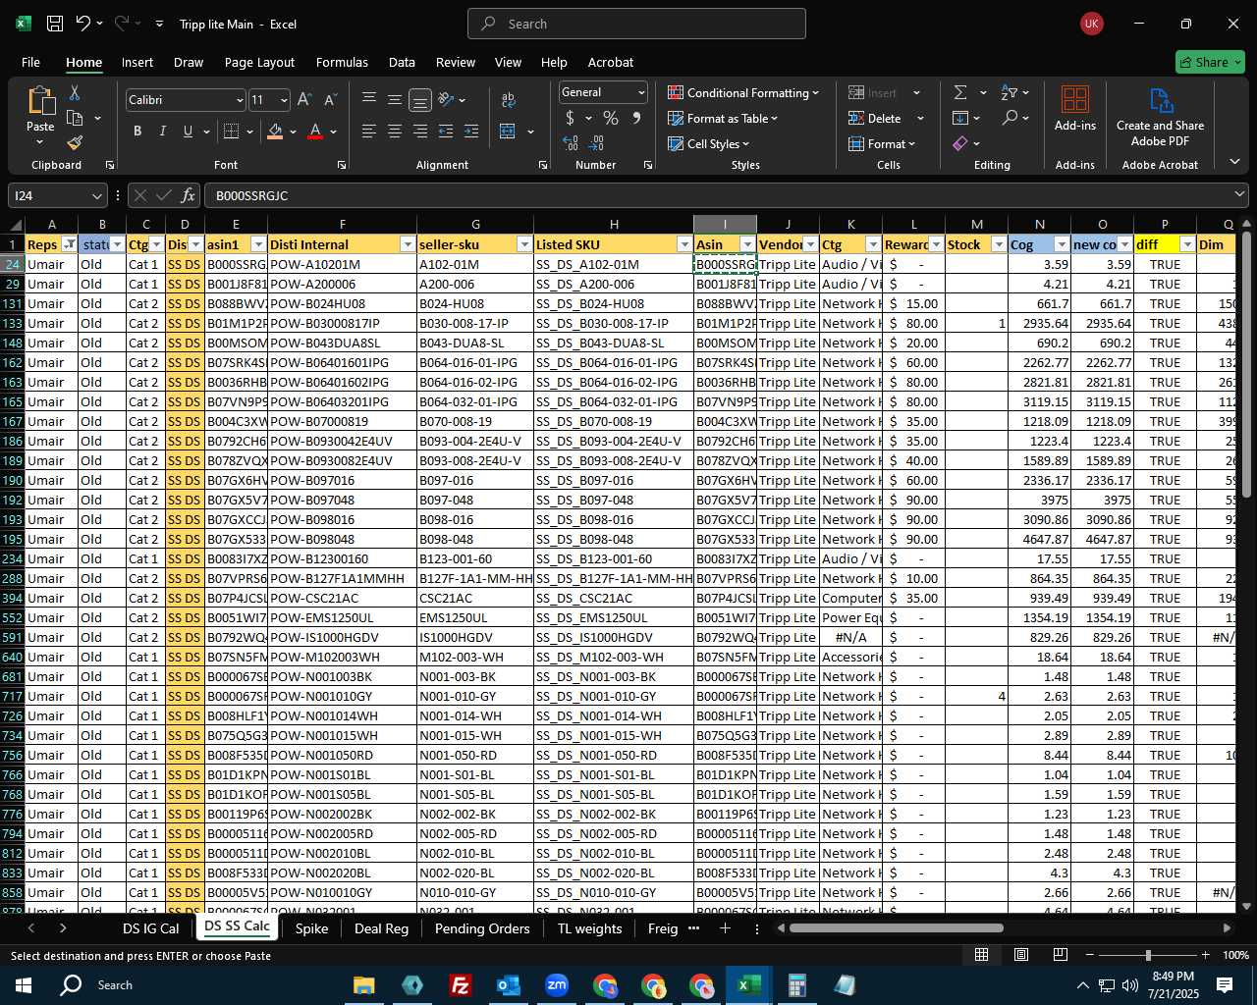Open filter dropdown for Listed SKU column
The width and height of the screenshot is (1257, 1005).
click(683, 244)
